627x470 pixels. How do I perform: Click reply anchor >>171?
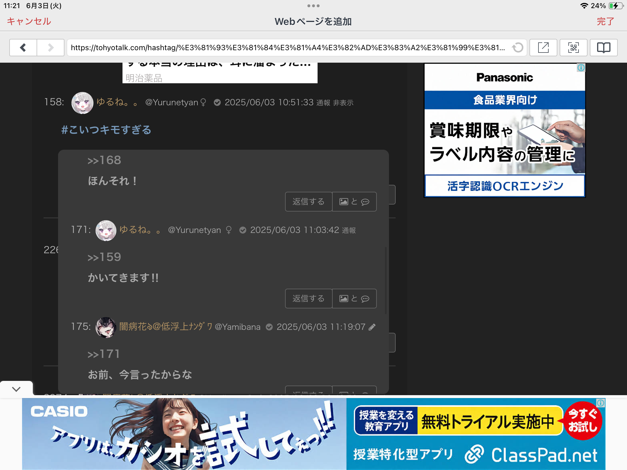(x=104, y=354)
